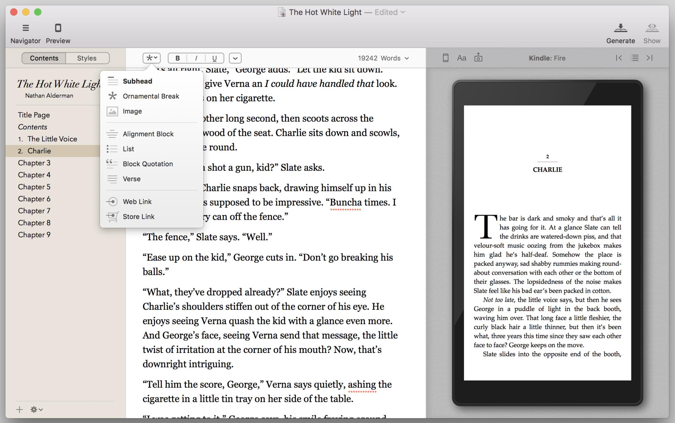Toggle italic formatting
675x423 pixels.
click(196, 58)
